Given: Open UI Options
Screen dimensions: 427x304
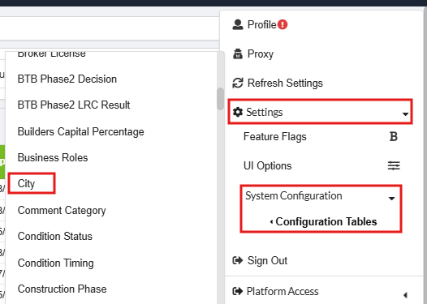Looking at the screenshot, I should (x=267, y=165).
